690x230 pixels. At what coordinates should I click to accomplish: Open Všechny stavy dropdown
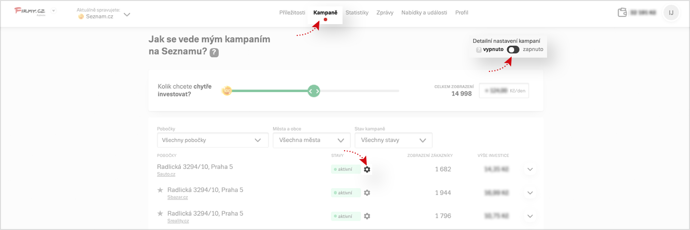point(393,140)
